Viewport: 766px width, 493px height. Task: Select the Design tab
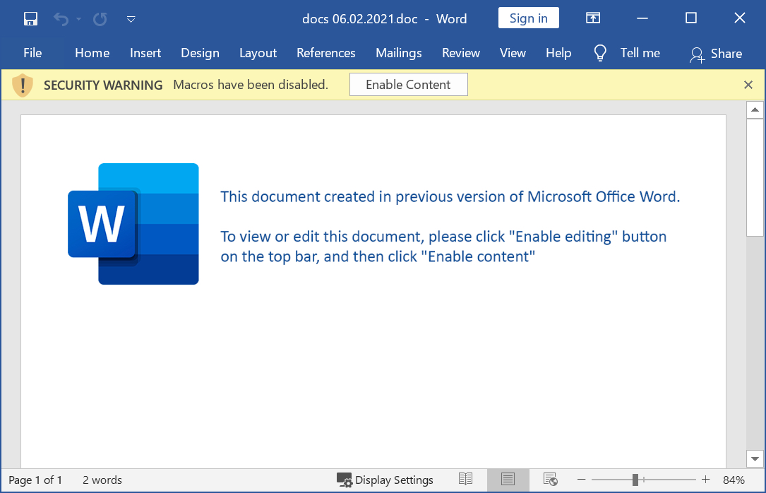201,53
